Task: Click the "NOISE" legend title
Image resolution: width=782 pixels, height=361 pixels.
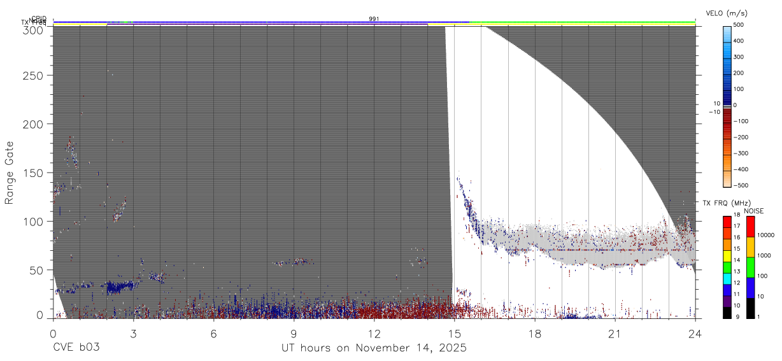Action: (x=754, y=211)
